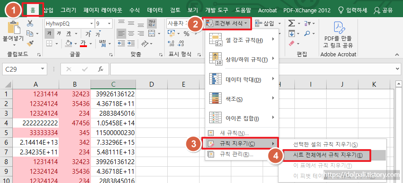403x183 pixels.
Task: Click the Cut scissors icon
Action: click(30, 24)
